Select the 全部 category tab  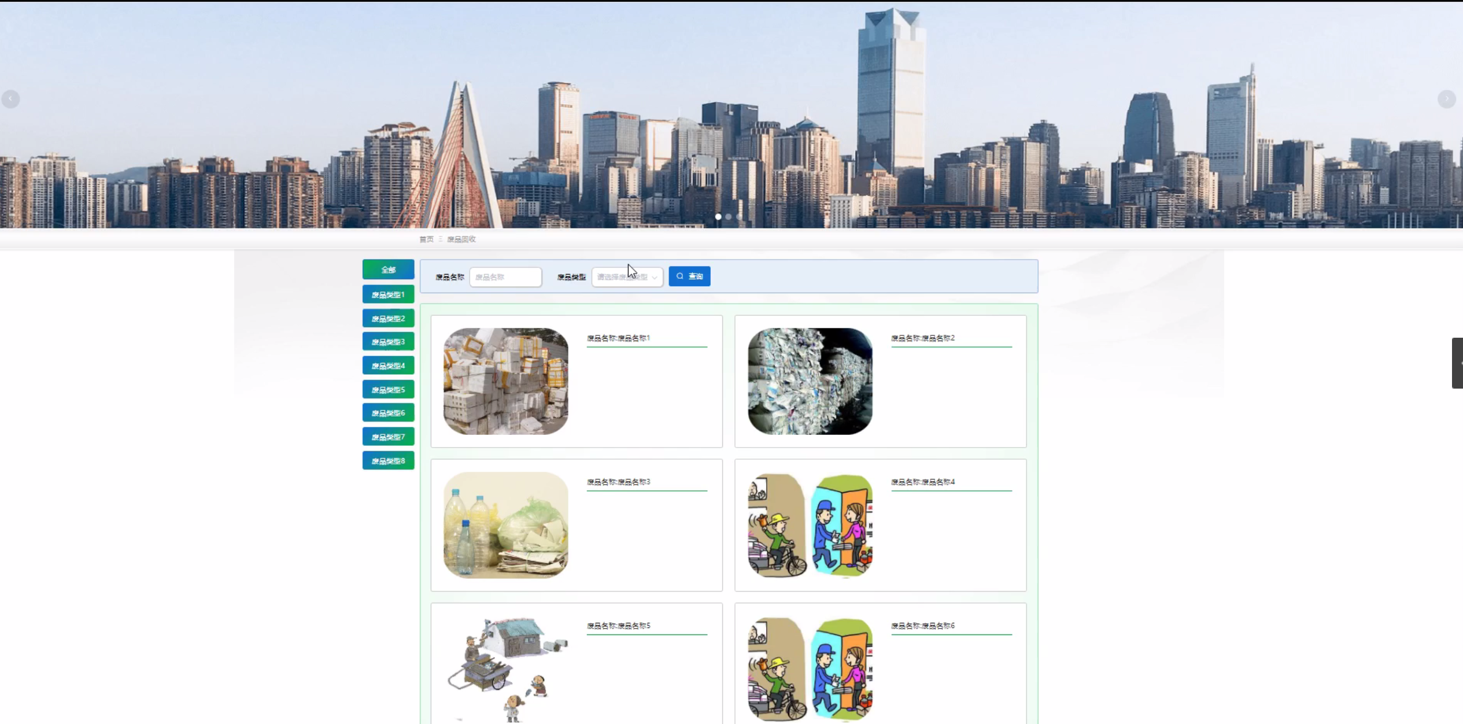[388, 269]
